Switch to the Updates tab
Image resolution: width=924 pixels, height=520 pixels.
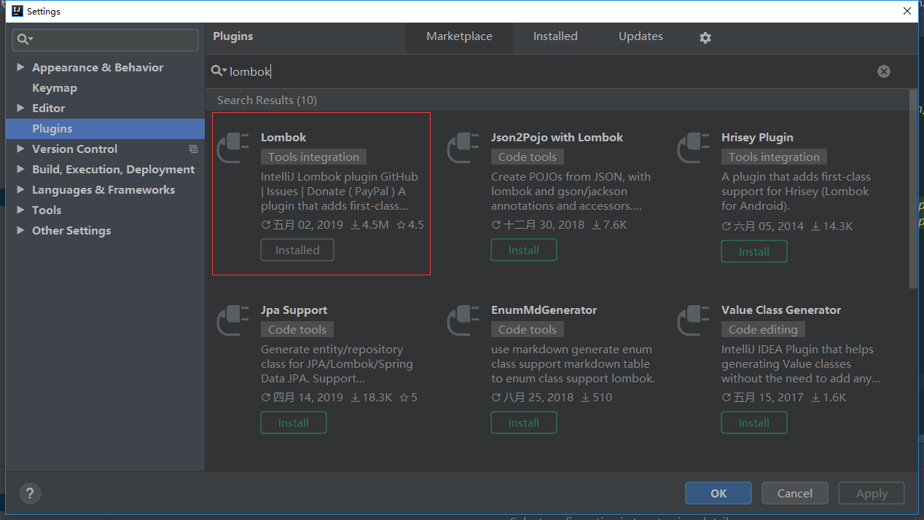[641, 36]
